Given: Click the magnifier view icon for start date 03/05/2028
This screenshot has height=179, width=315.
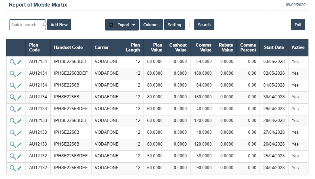Looking at the screenshot, I should click(12, 62).
